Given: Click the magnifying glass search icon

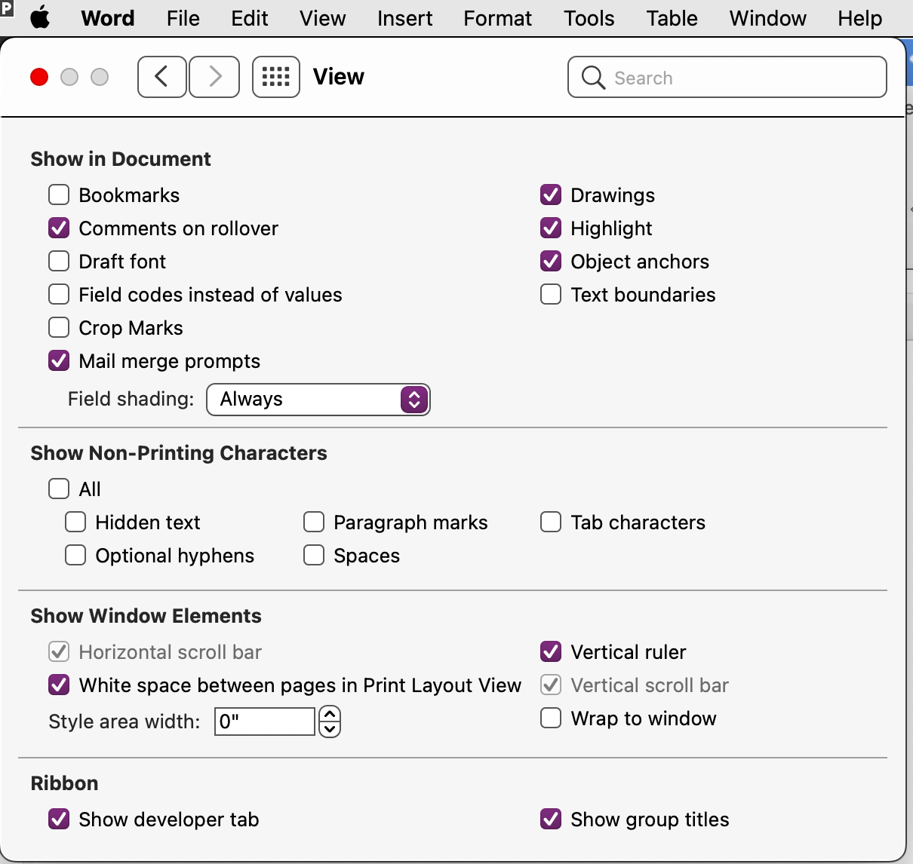Looking at the screenshot, I should click(x=594, y=78).
